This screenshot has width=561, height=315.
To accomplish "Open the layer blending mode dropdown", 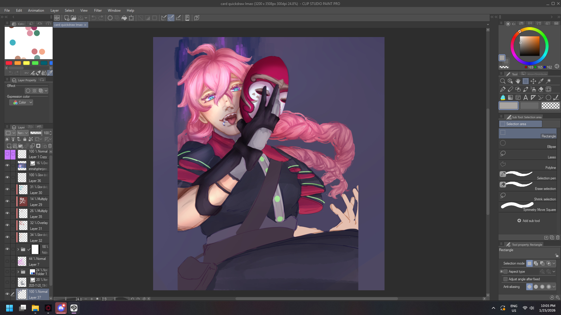I will click(x=22, y=133).
